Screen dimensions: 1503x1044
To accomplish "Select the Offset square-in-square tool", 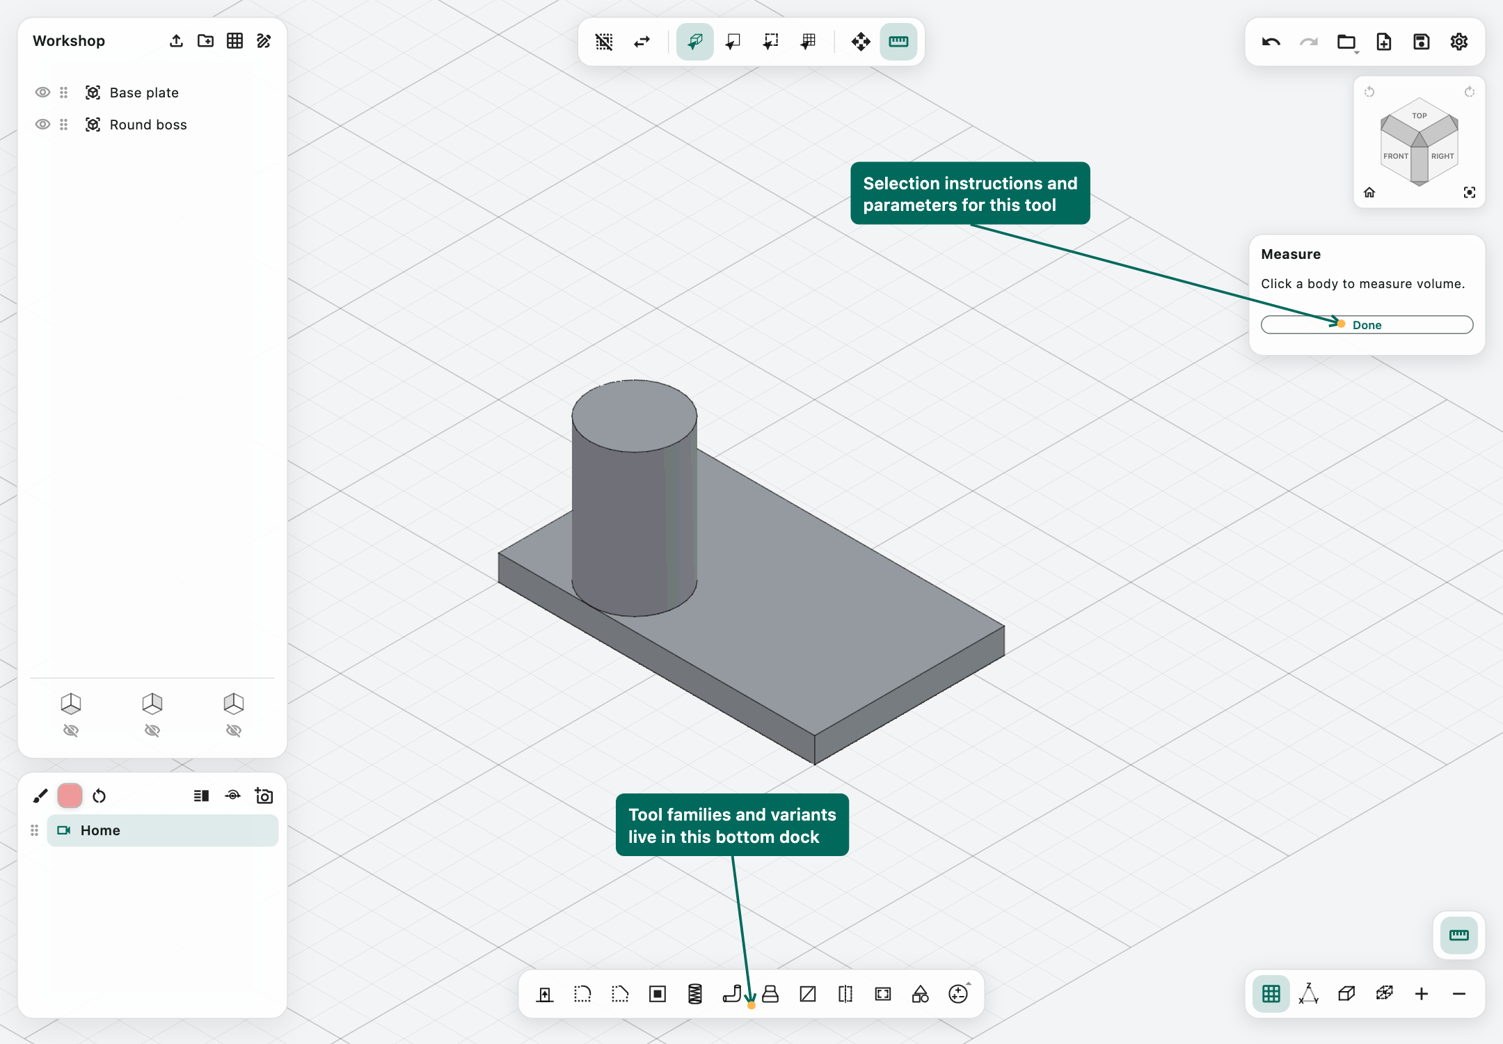I will 658,994.
